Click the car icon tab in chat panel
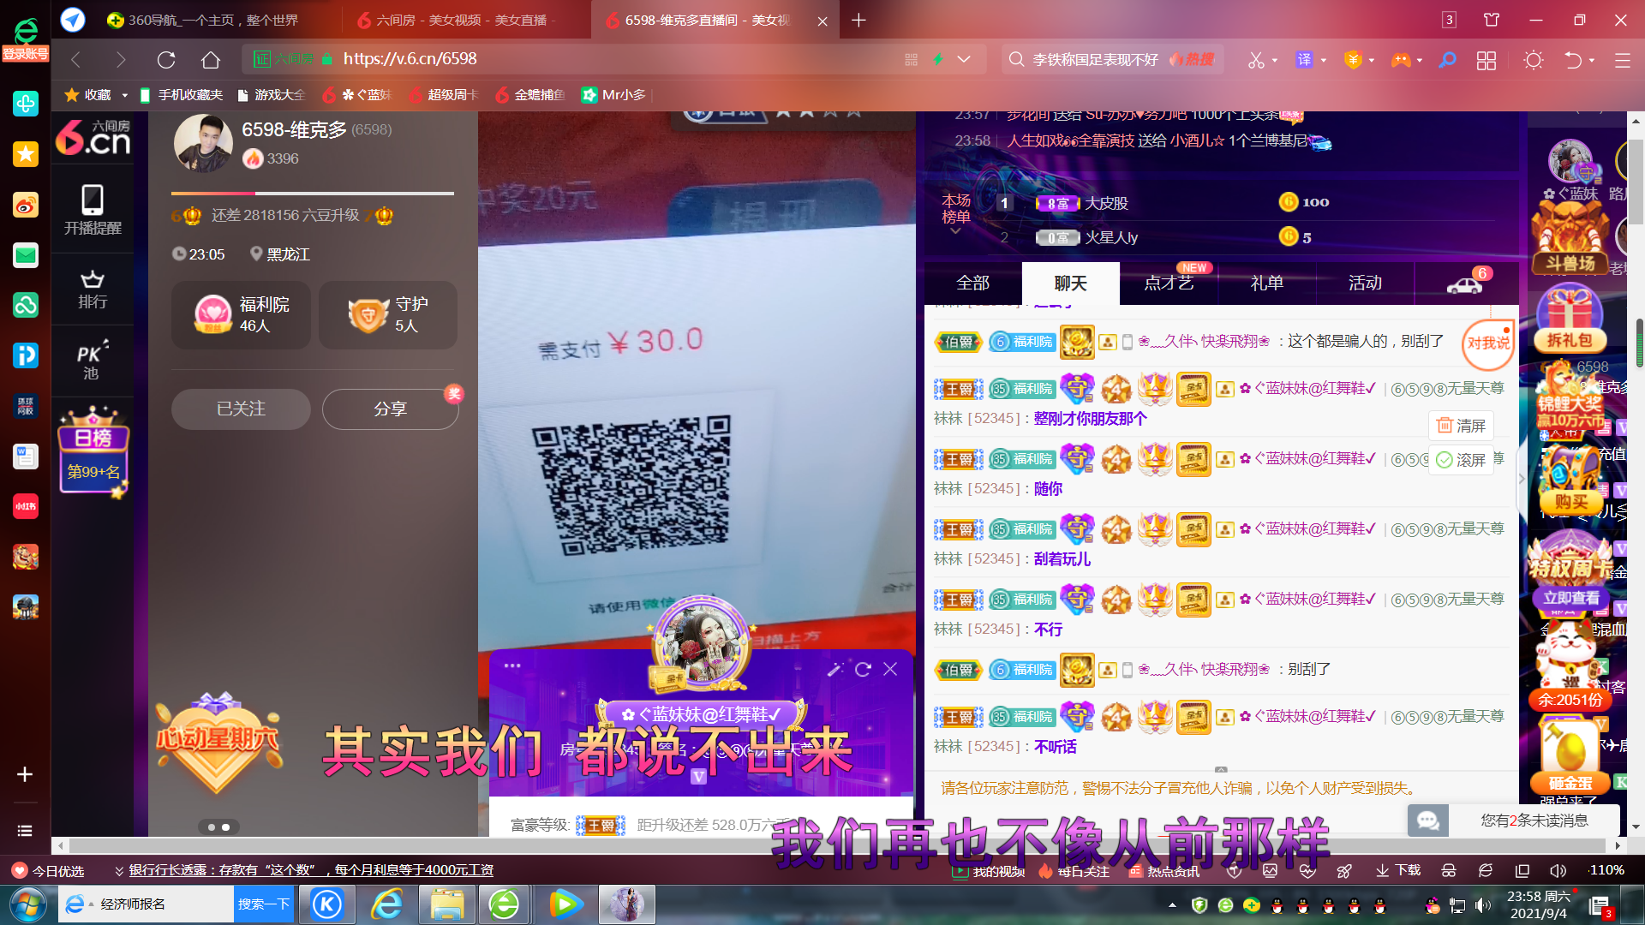1645x925 pixels. tap(1465, 283)
